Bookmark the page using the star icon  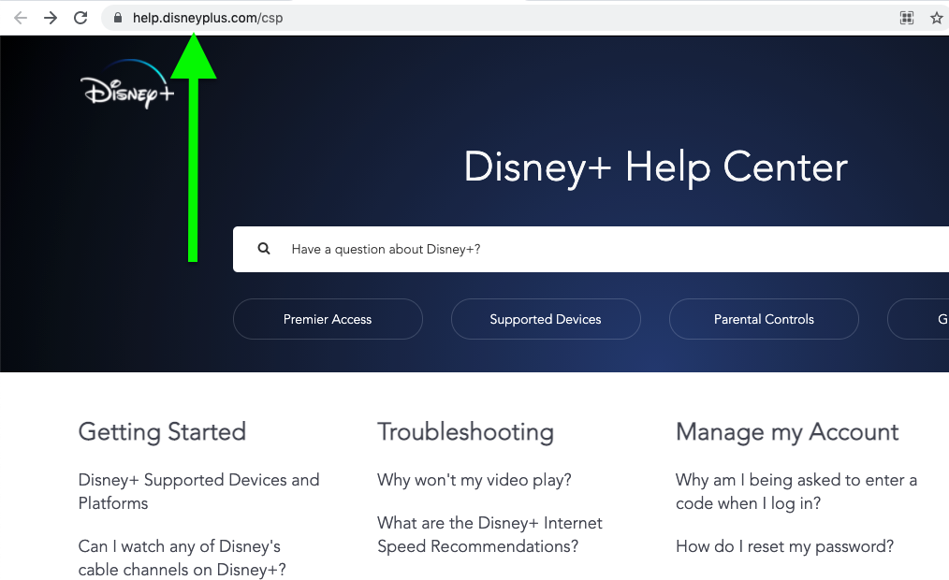click(x=937, y=17)
